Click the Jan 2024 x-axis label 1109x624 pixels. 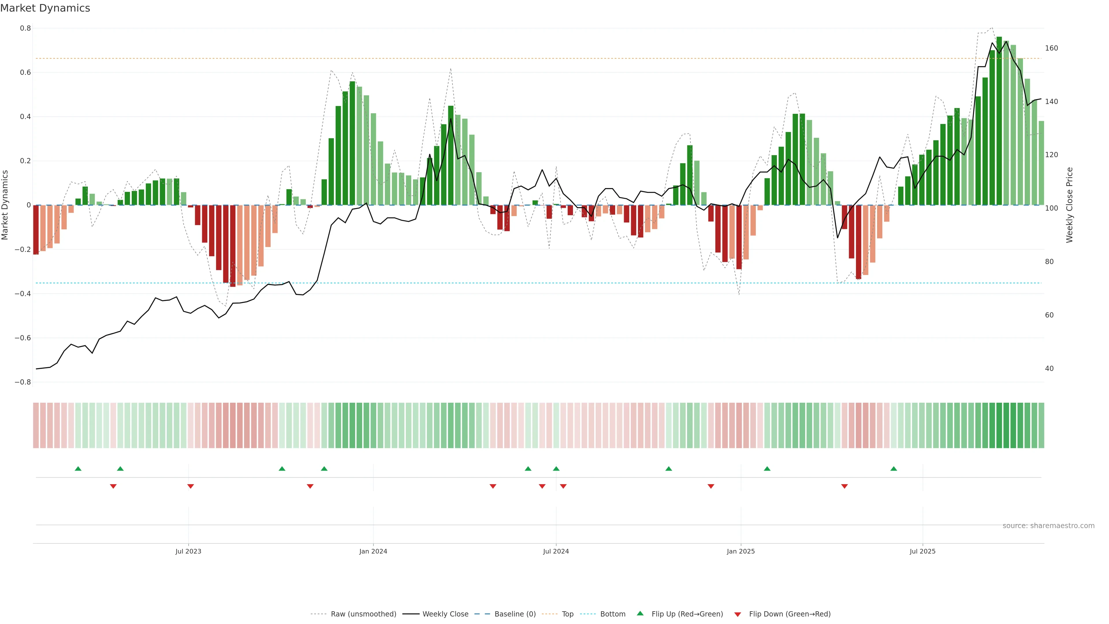pyautogui.click(x=373, y=551)
